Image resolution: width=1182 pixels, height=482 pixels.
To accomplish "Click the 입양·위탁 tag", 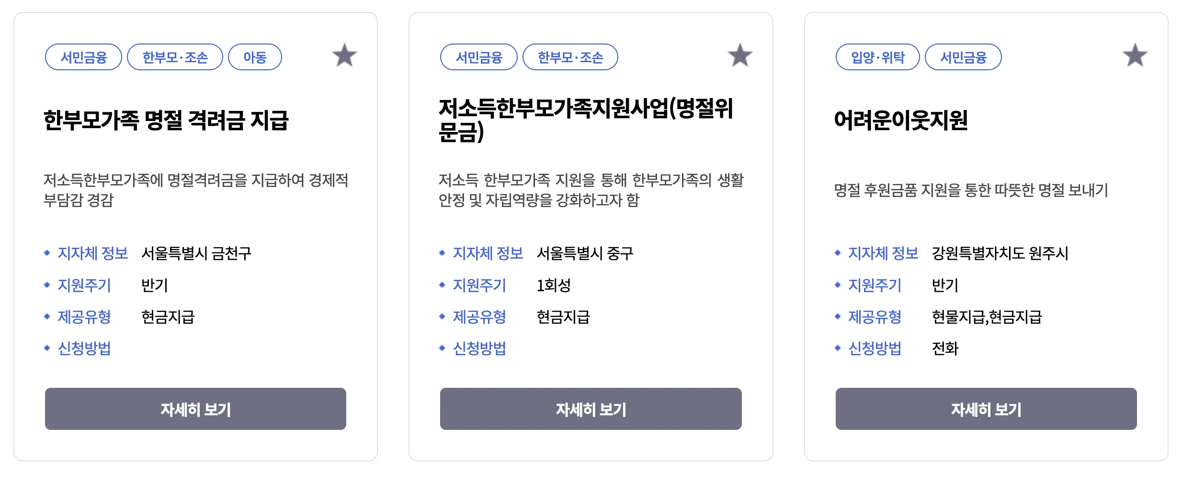I will [877, 57].
